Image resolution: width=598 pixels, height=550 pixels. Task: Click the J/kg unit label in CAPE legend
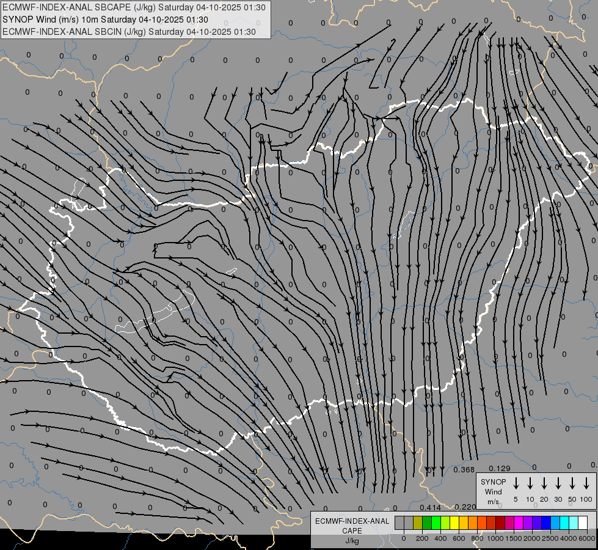352,541
